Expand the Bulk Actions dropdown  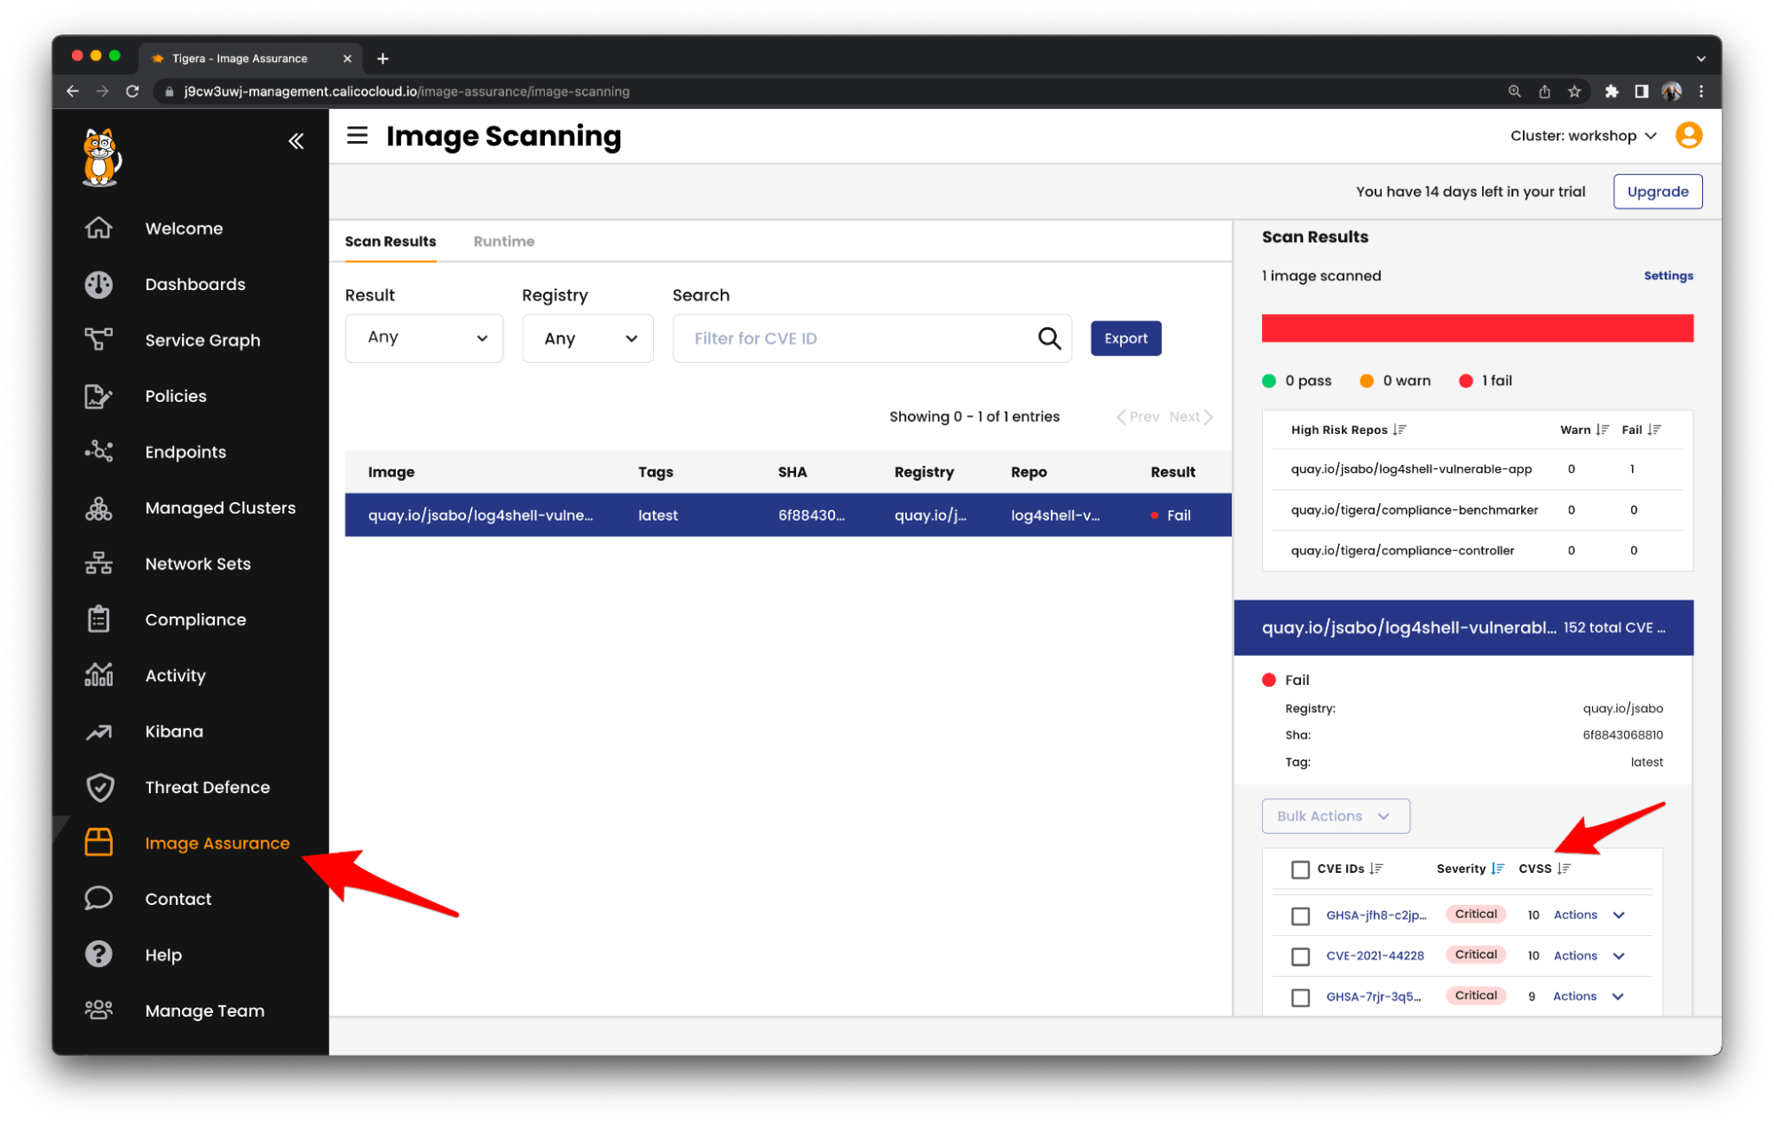(1335, 816)
